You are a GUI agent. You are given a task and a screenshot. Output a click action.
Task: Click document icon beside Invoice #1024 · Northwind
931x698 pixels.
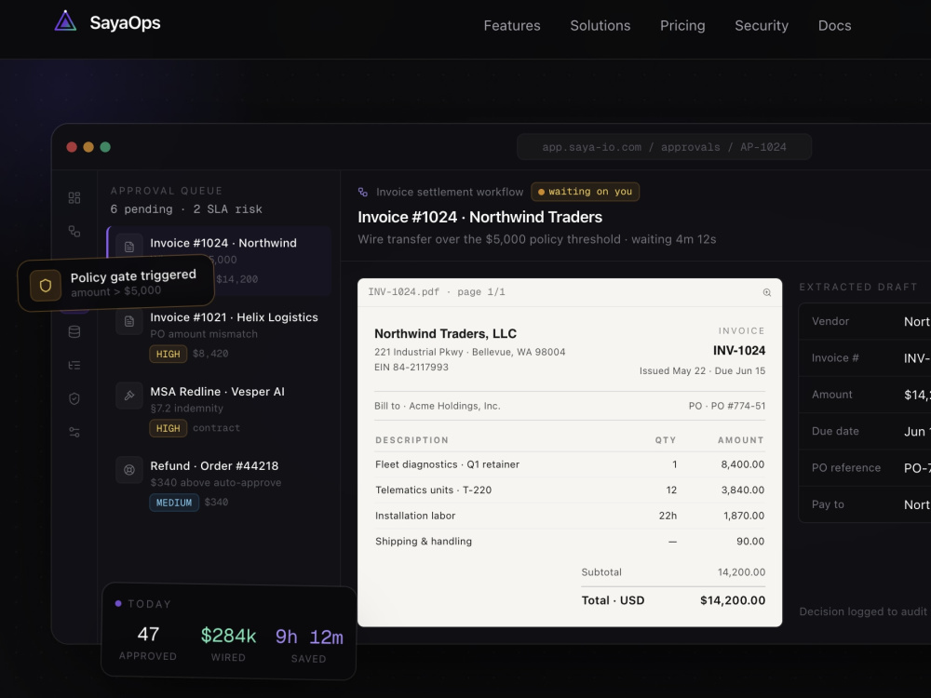click(128, 247)
